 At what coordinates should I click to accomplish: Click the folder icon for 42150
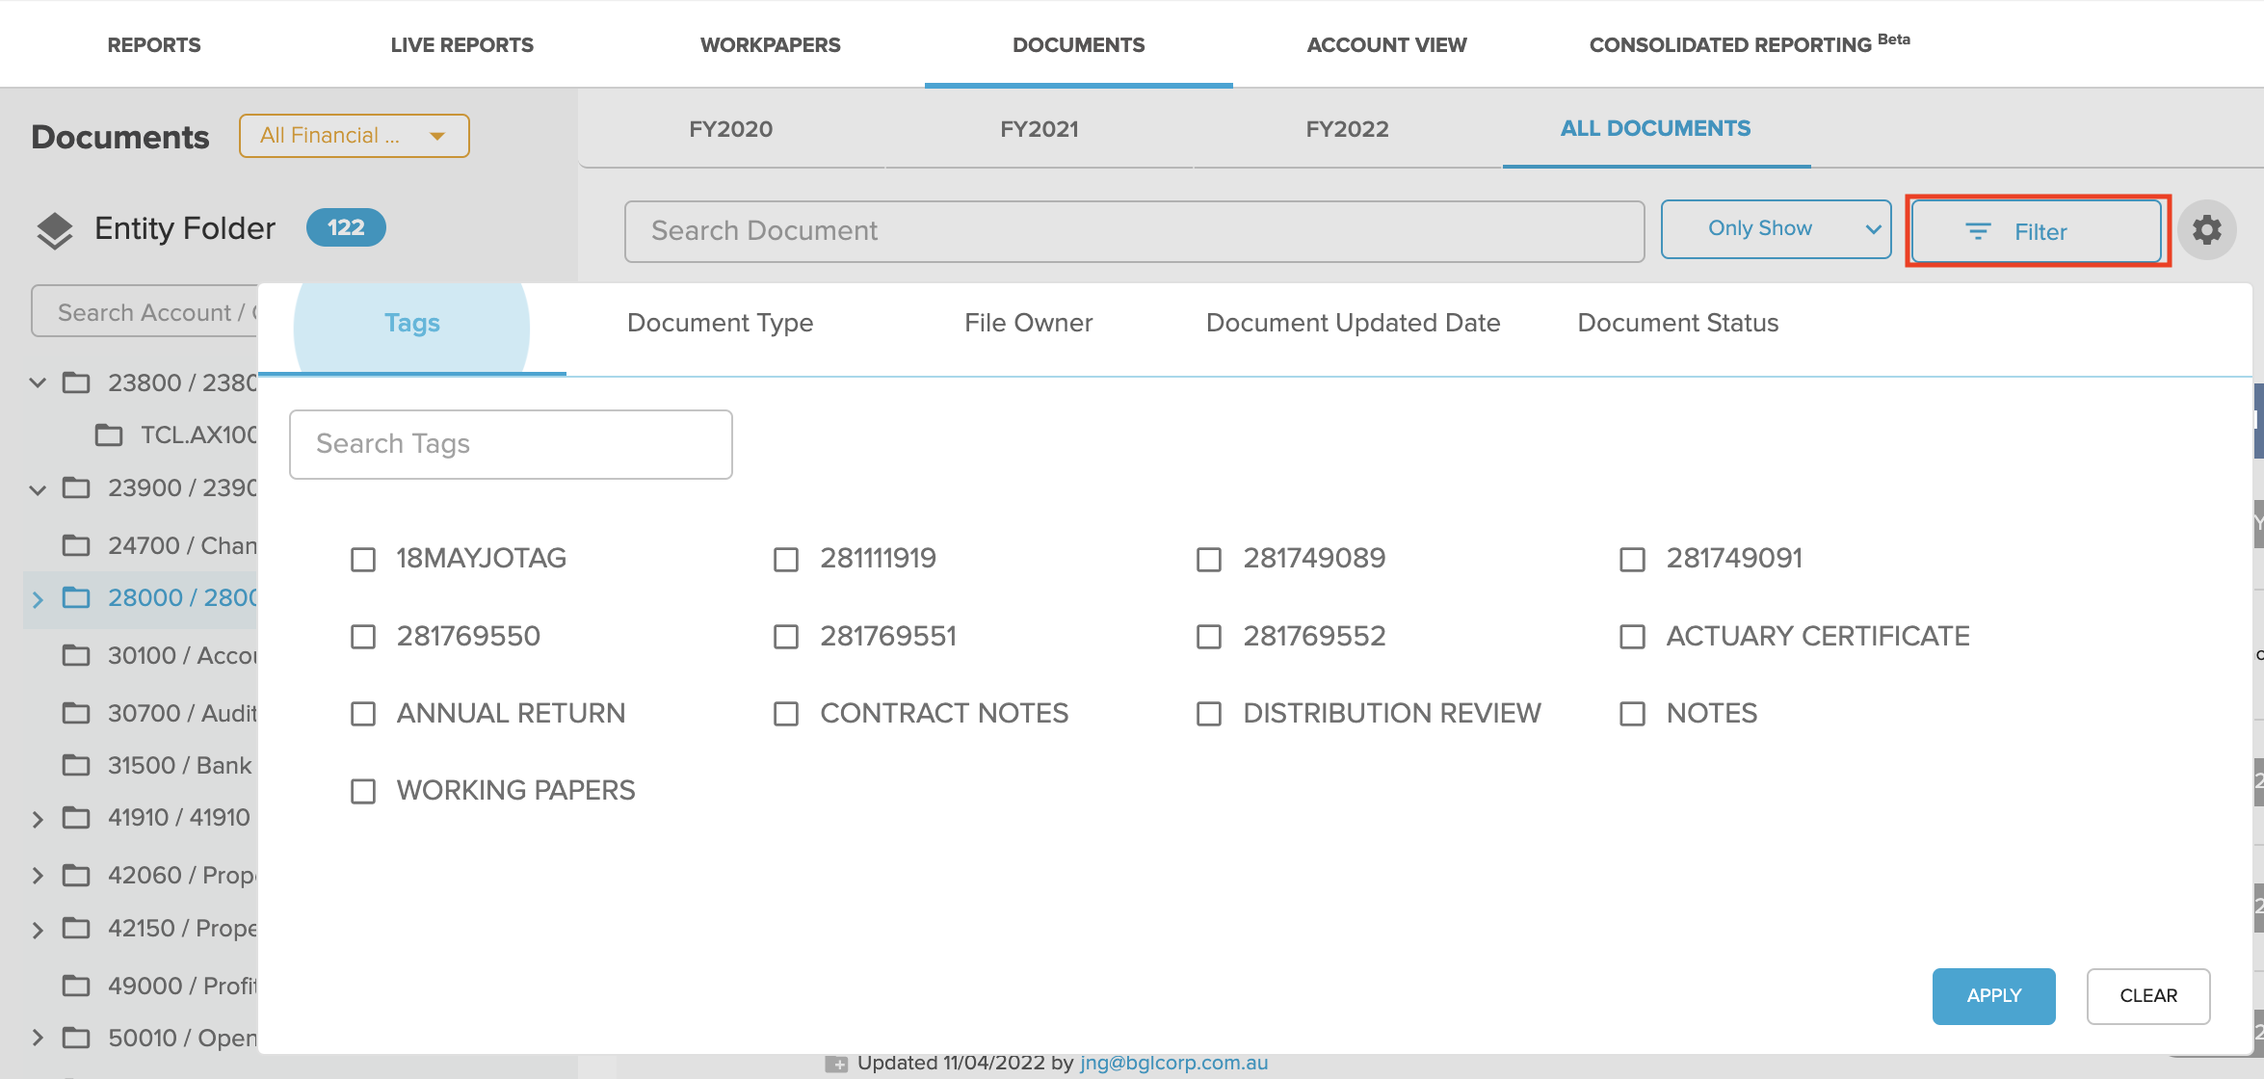pos(76,928)
